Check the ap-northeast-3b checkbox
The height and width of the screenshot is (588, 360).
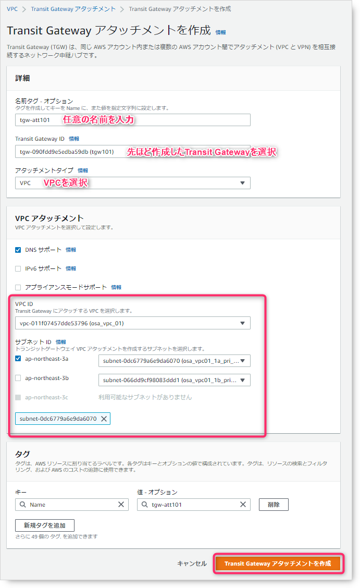18,378
